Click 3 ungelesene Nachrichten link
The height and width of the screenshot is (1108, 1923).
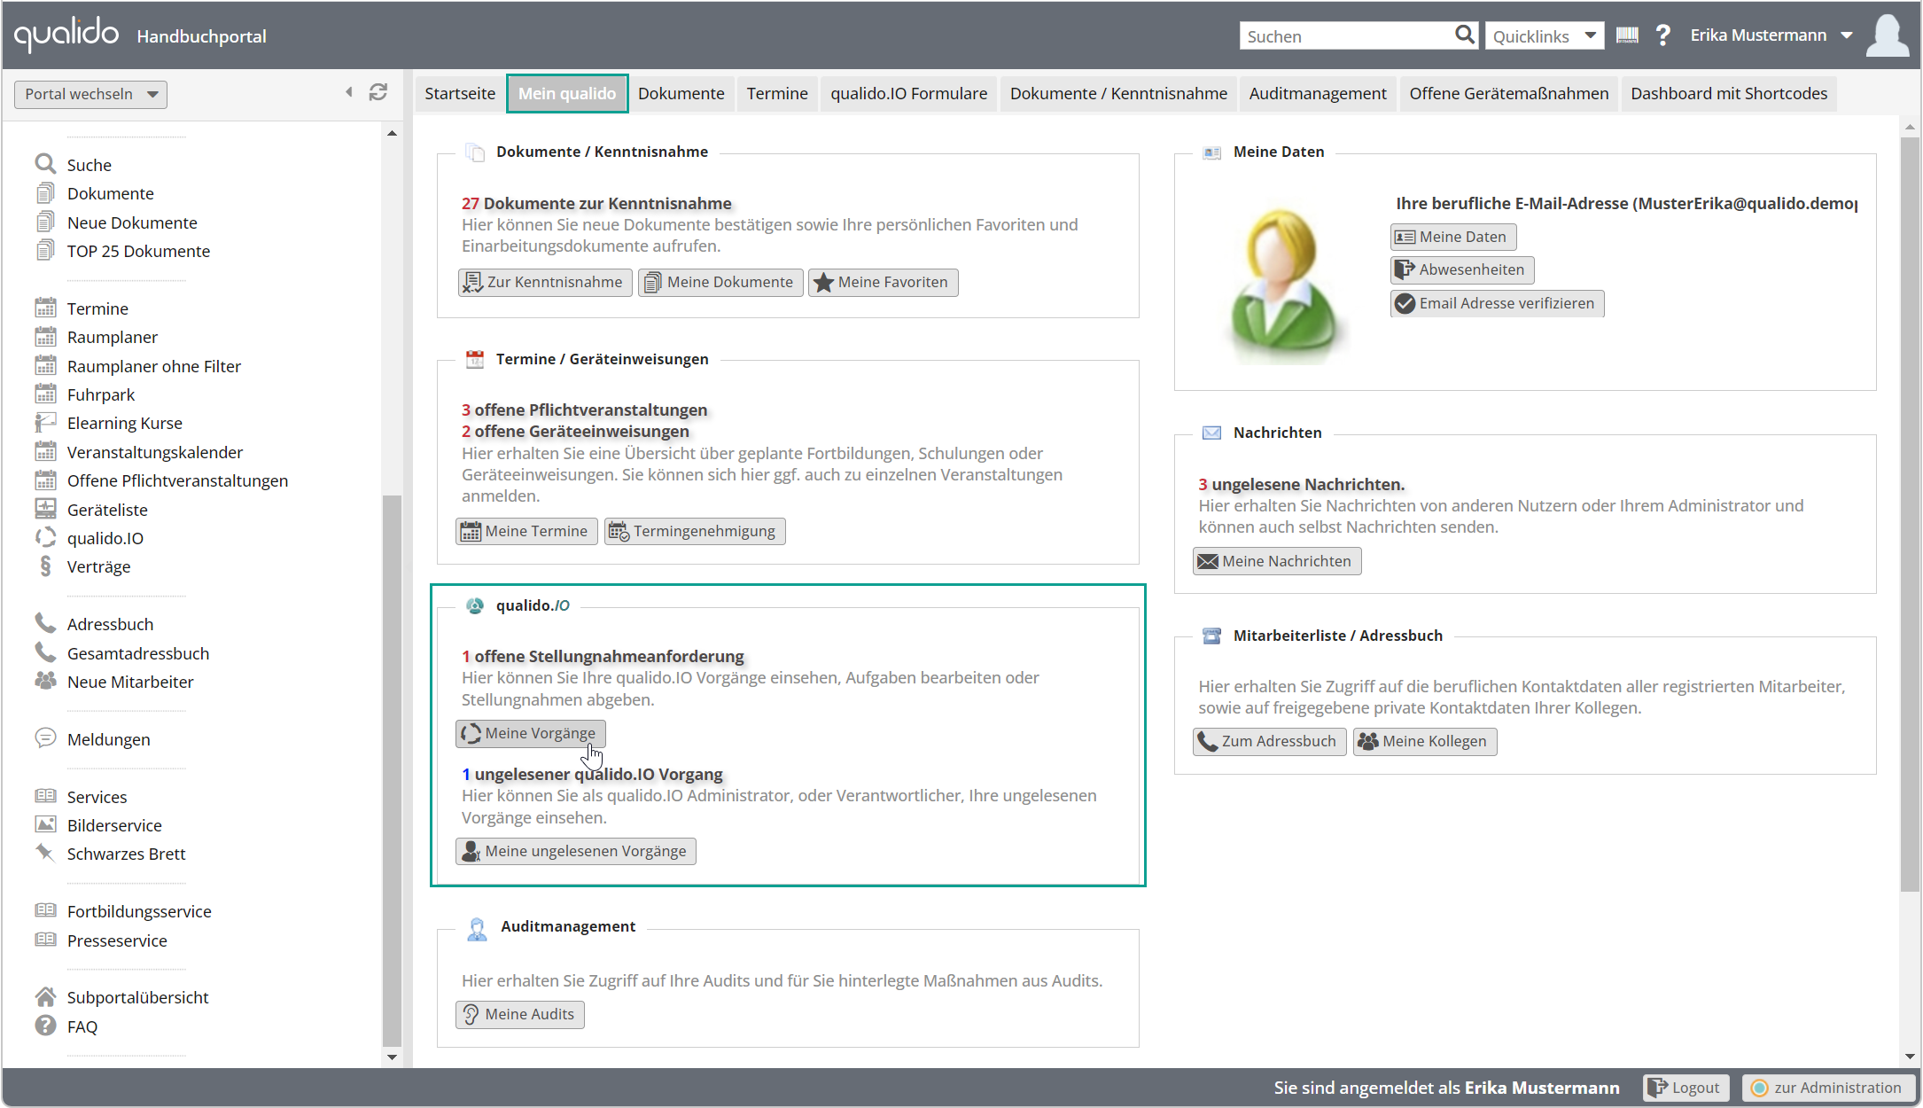pos(1301,484)
